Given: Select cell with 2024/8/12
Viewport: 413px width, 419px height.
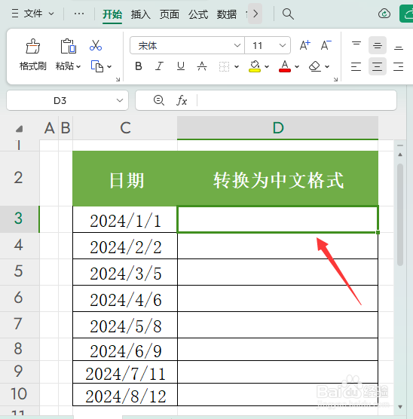Looking at the screenshot, I should coord(125,395).
